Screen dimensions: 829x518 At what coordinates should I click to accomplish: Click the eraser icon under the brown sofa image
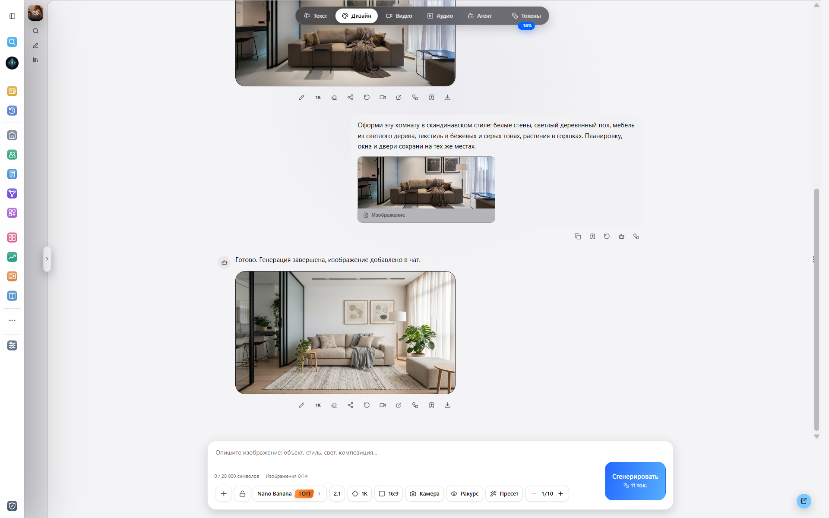(334, 97)
